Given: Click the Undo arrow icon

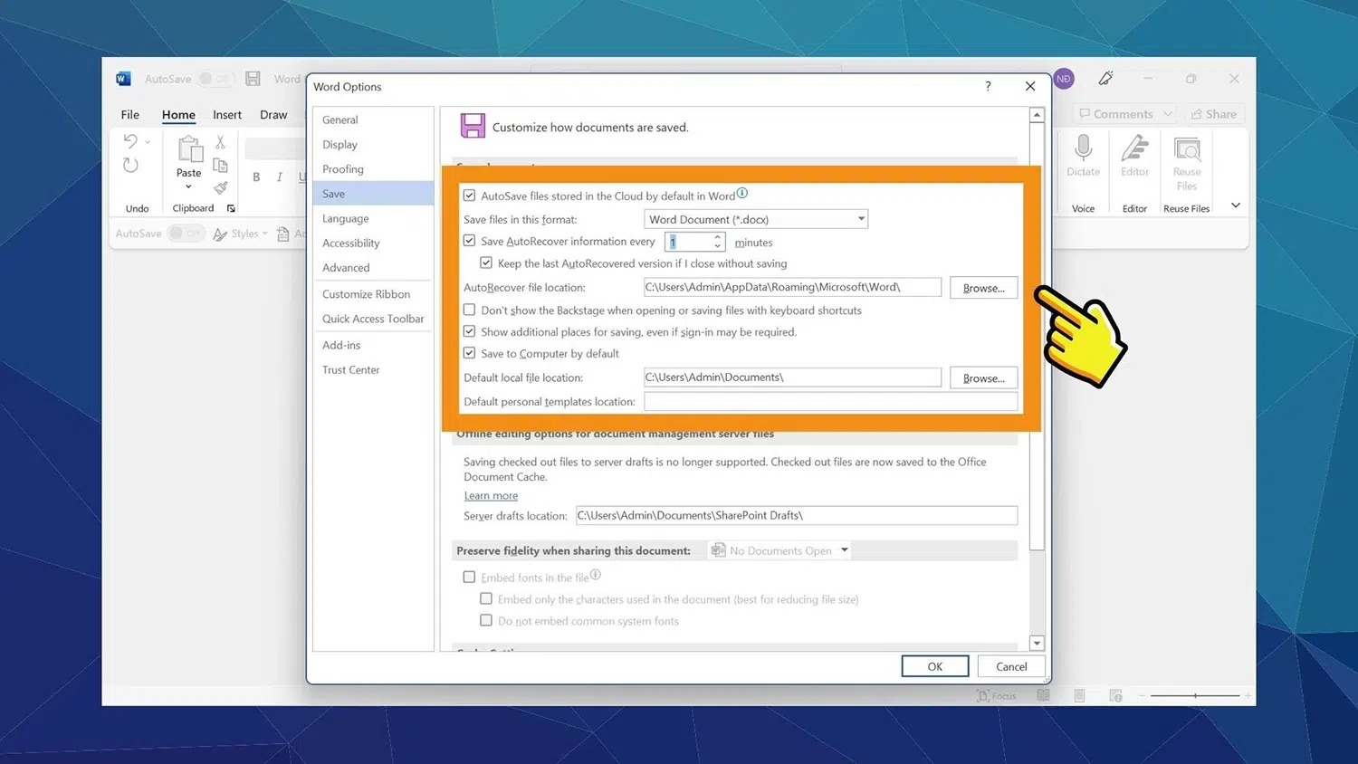Looking at the screenshot, I should [130, 141].
